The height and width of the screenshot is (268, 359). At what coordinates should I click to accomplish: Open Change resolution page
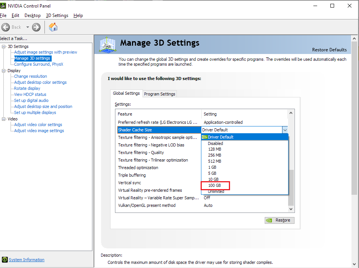point(31,76)
